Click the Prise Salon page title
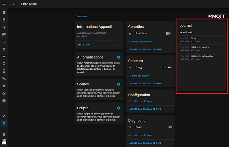The height and width of the screenshot is (147, 229). point(29,4)
